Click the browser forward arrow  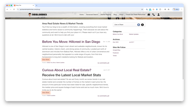point(11,9)
